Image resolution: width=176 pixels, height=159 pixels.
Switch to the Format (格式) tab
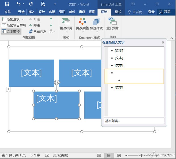[118, 12]
